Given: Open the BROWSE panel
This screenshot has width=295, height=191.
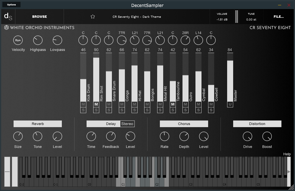Looking at the screenshot, I should click(x=40, y=17).
